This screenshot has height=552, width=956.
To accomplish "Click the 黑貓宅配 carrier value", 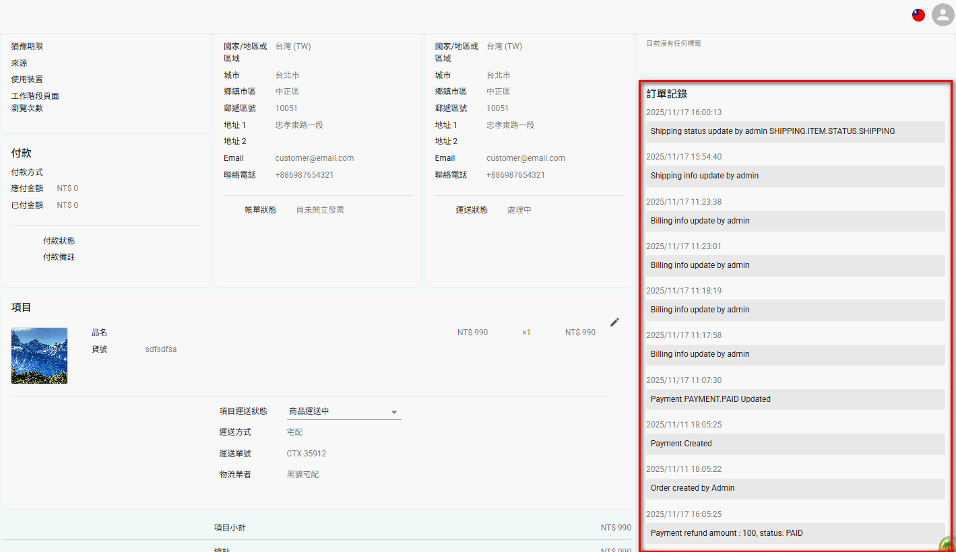I will pyautogui.click(x=303, y=475).
